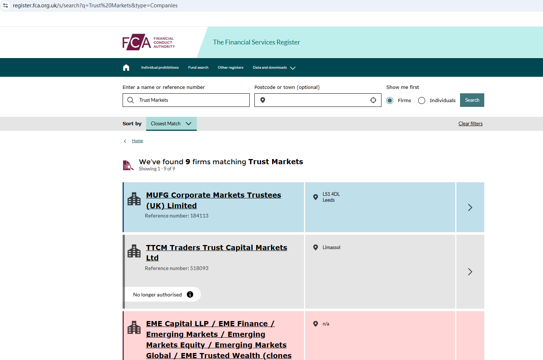Image resolution: width=543 pixels, height=360 pixels.
Task: Use current location crosshair icon
Action: click(x=373, y=100)
